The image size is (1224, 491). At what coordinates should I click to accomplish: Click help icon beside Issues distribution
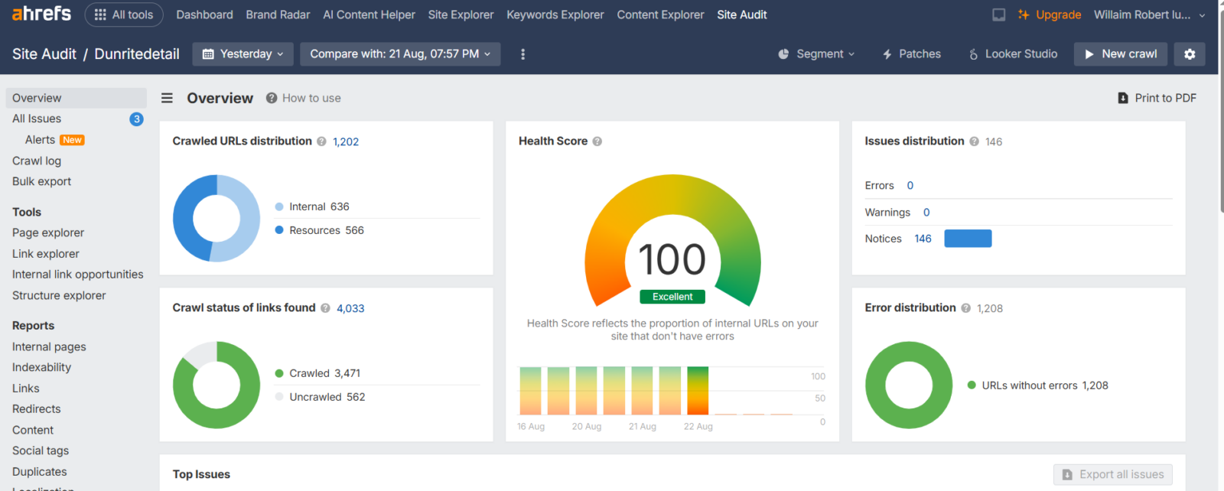coord(974,141)
